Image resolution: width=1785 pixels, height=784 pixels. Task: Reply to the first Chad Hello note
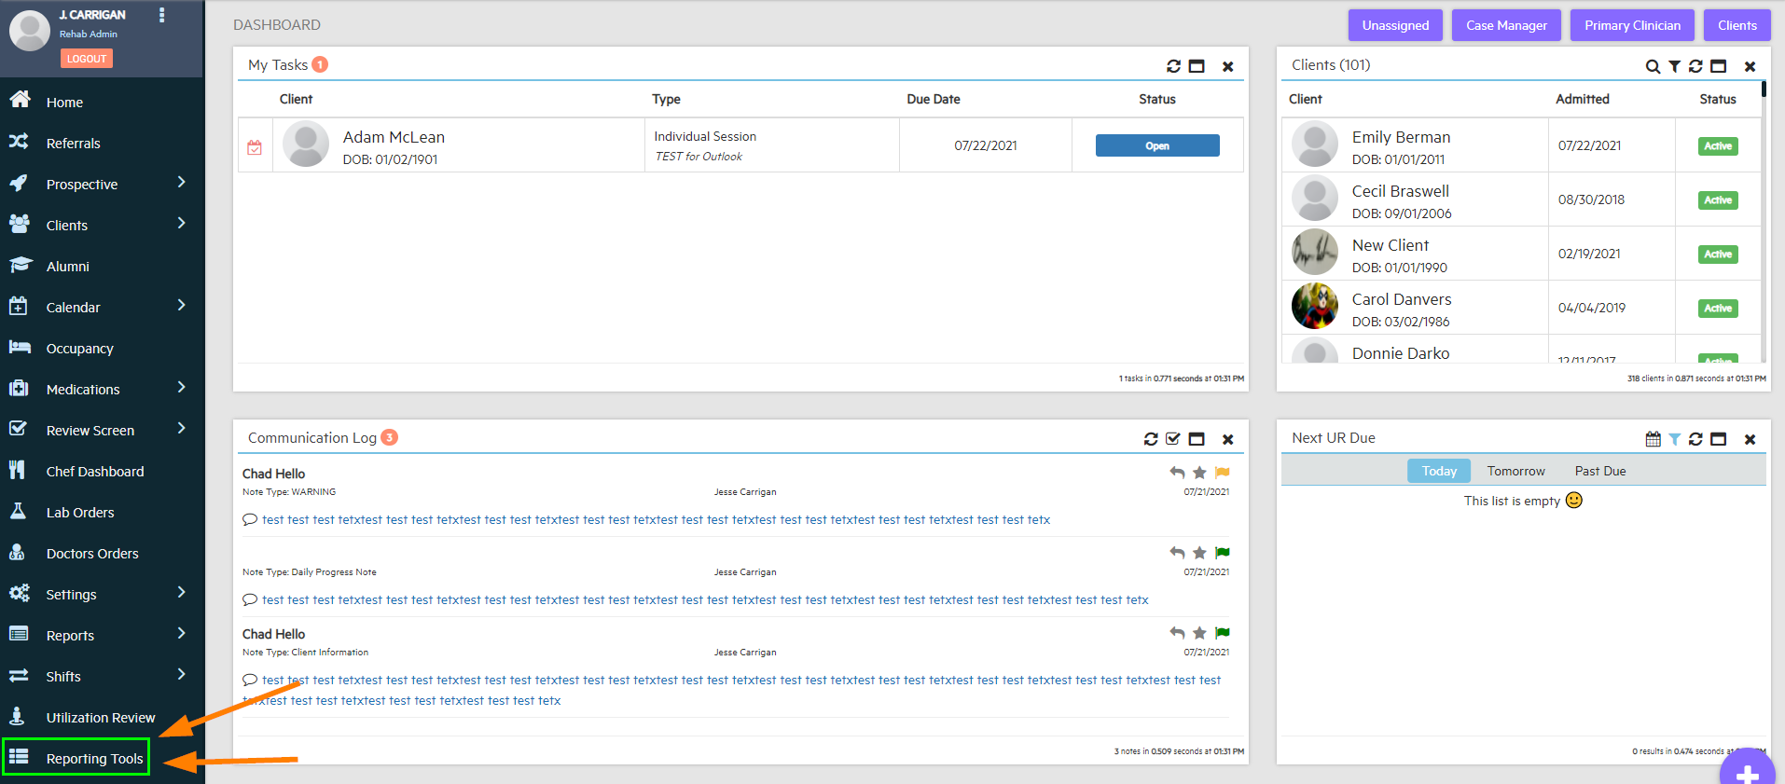[x=1177, y=473]
